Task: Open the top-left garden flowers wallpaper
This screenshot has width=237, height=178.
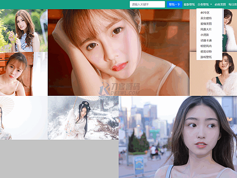Action: 23,30
